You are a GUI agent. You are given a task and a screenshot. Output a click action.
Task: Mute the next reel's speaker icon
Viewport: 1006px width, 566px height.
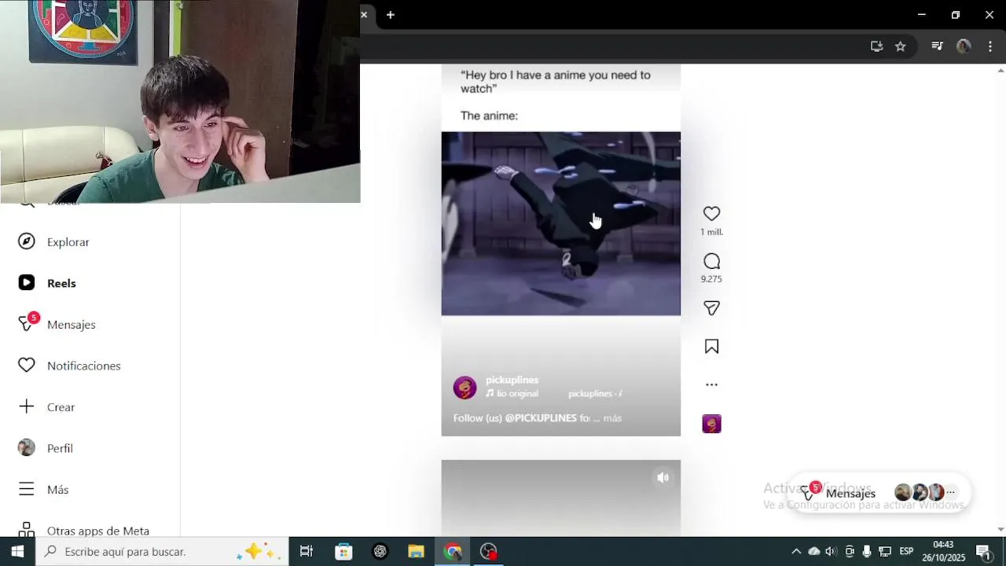point(663,477)
